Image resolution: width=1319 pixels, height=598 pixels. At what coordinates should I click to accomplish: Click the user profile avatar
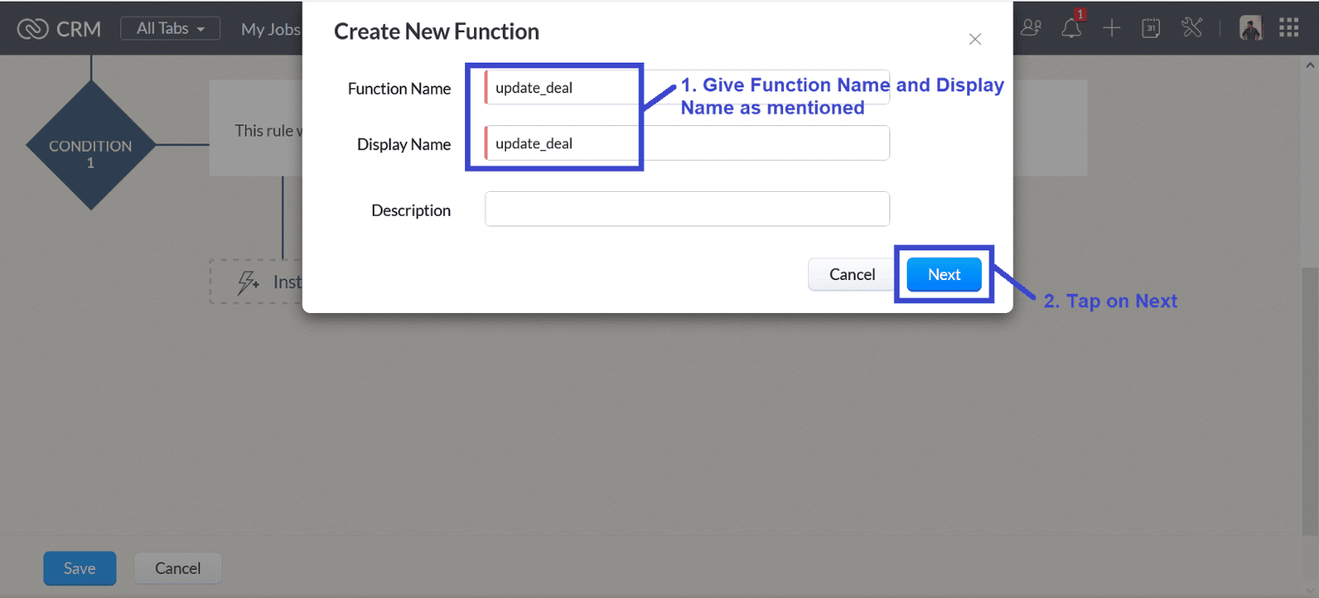(1251, 28)
